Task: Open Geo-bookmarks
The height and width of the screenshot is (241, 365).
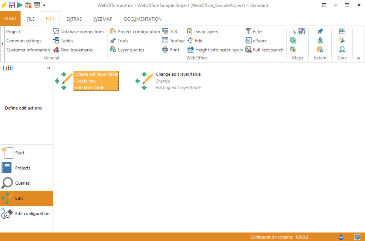Action: tap(56, 50)
